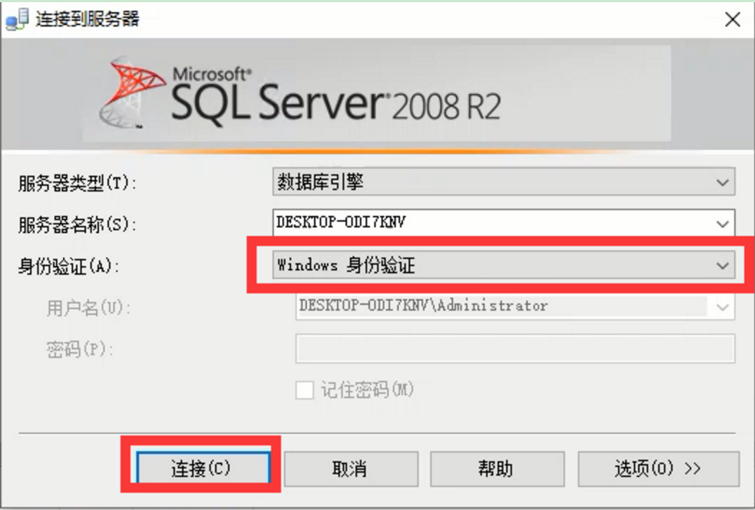Expand the 服务器名称 dropdown arrow
Viewport: 755px width, 510px height.
point(722,224)
